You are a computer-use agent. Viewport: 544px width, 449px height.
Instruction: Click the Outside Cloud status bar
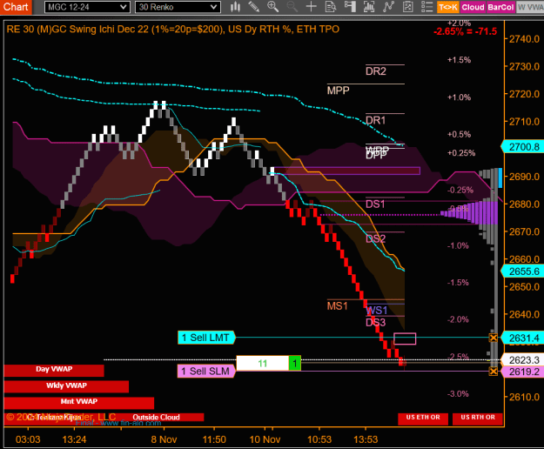(x=156, y=417)
